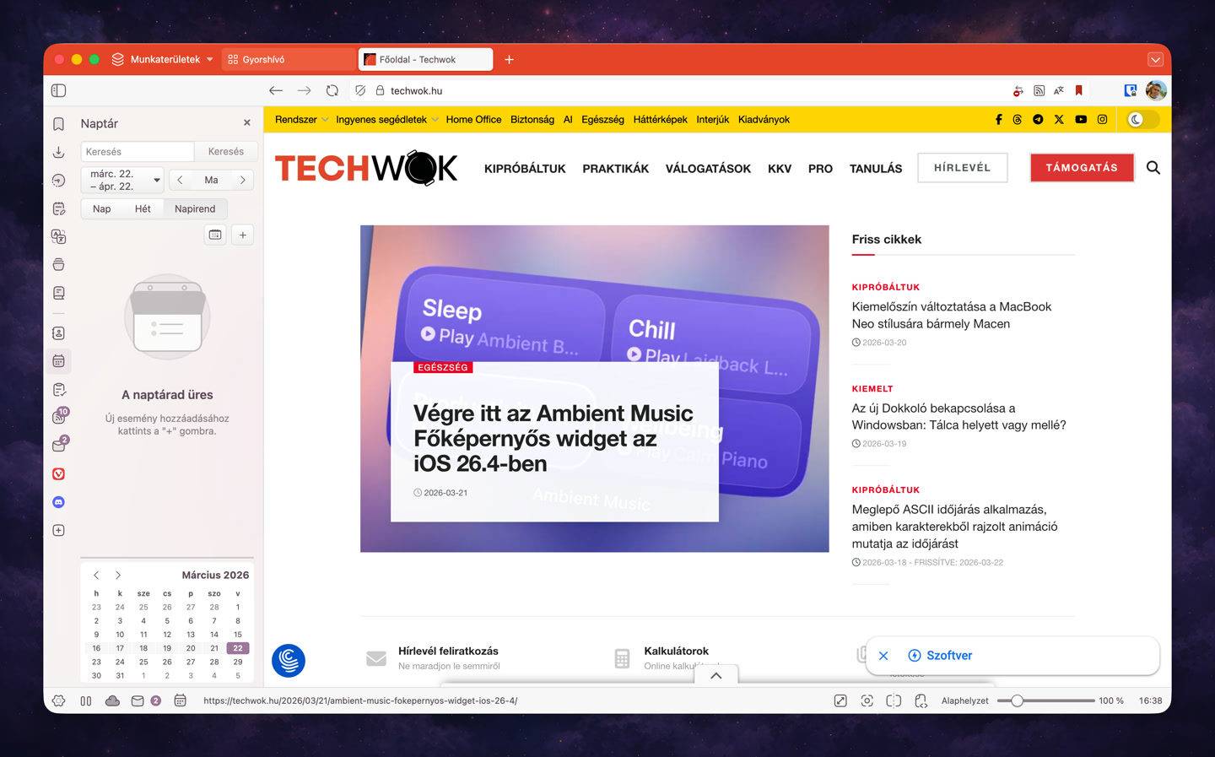Screen dimensions: 1215x757
Task: Add a new calendar event with plus
Action: coord(242,235)
